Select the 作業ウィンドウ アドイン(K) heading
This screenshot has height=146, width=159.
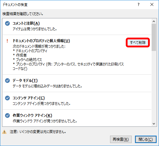pos(32,115)
